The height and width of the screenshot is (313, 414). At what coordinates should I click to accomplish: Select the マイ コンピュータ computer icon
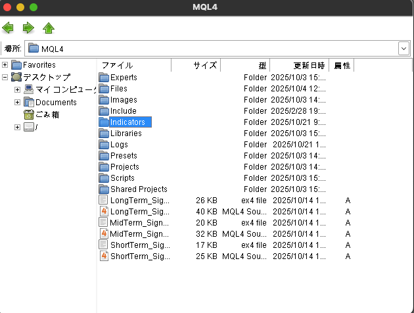coord(29,89)
